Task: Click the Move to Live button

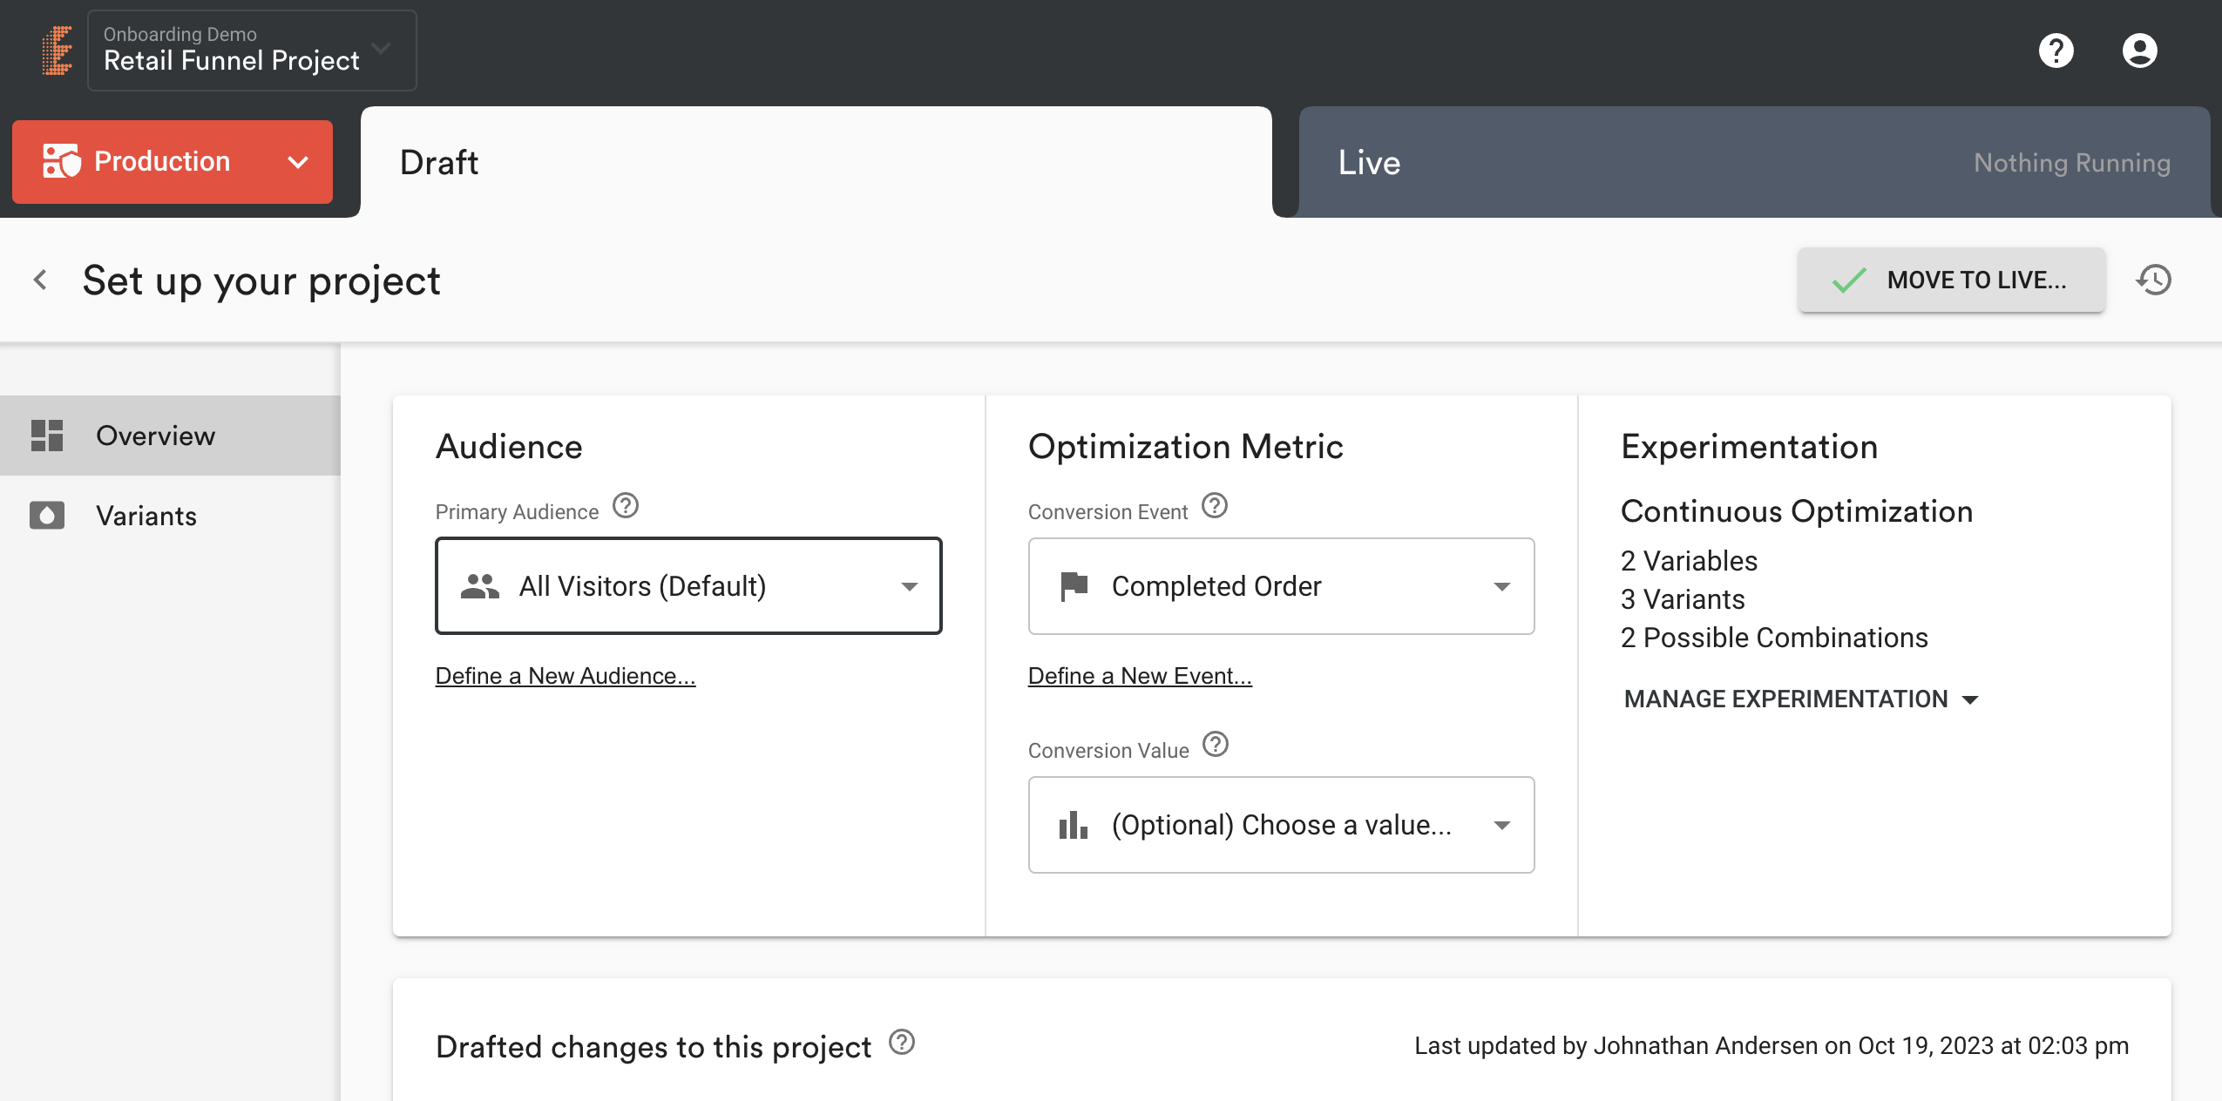Action: [x=1951, y=280]
